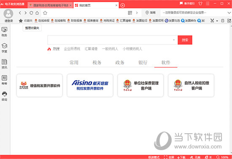Close the 我的首页 tab
Image resolution: width=232 pixels, height=159 pixels.
coord(116,5)
